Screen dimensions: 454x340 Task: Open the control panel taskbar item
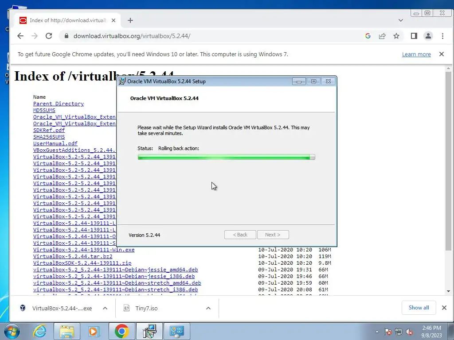[x=177, y=331]
